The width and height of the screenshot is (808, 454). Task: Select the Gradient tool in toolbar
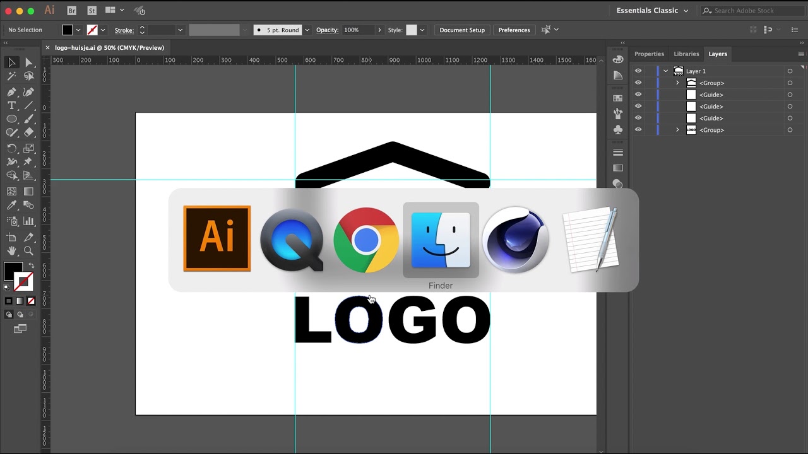pyautogui.click(x=28, y=191)
